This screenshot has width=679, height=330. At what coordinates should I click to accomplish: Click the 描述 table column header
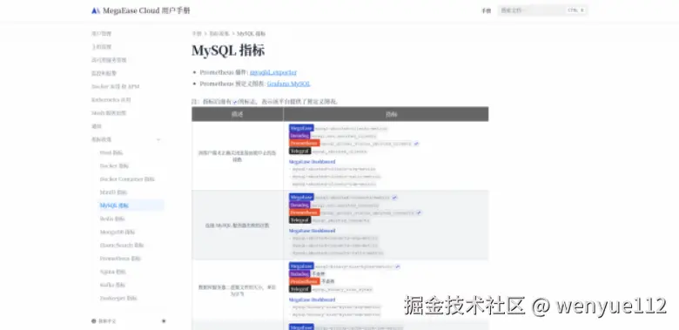pyautogui.click(x=238, y=114)
